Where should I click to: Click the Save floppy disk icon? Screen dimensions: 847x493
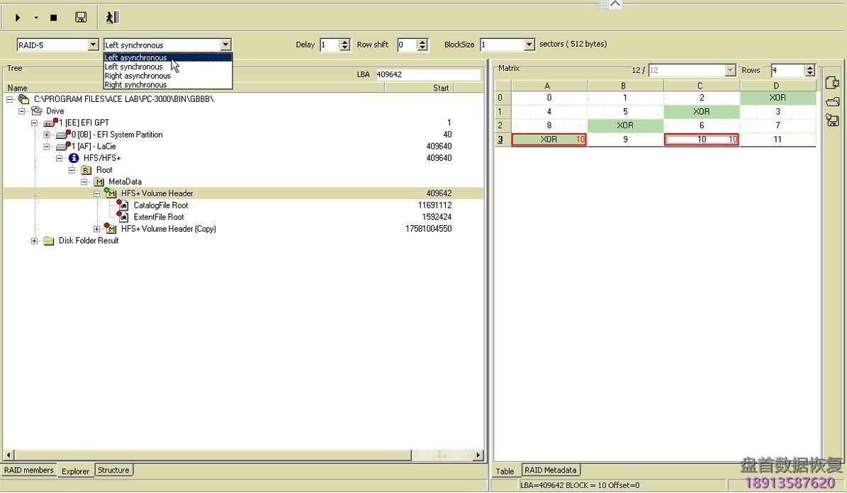coord(81,18)
